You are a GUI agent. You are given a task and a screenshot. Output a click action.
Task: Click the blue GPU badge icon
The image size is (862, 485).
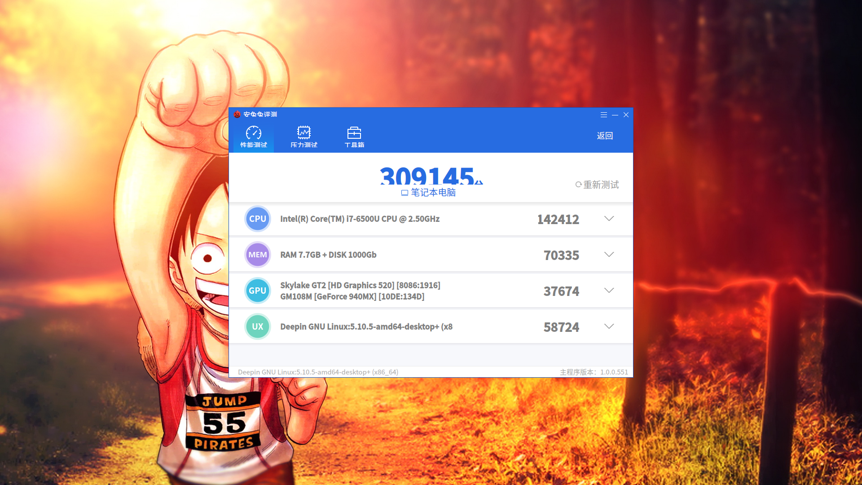click(258, 291)
